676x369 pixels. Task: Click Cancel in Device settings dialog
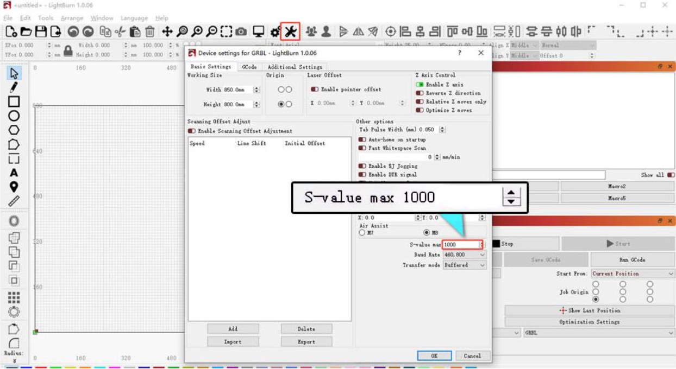pos(472,356)
